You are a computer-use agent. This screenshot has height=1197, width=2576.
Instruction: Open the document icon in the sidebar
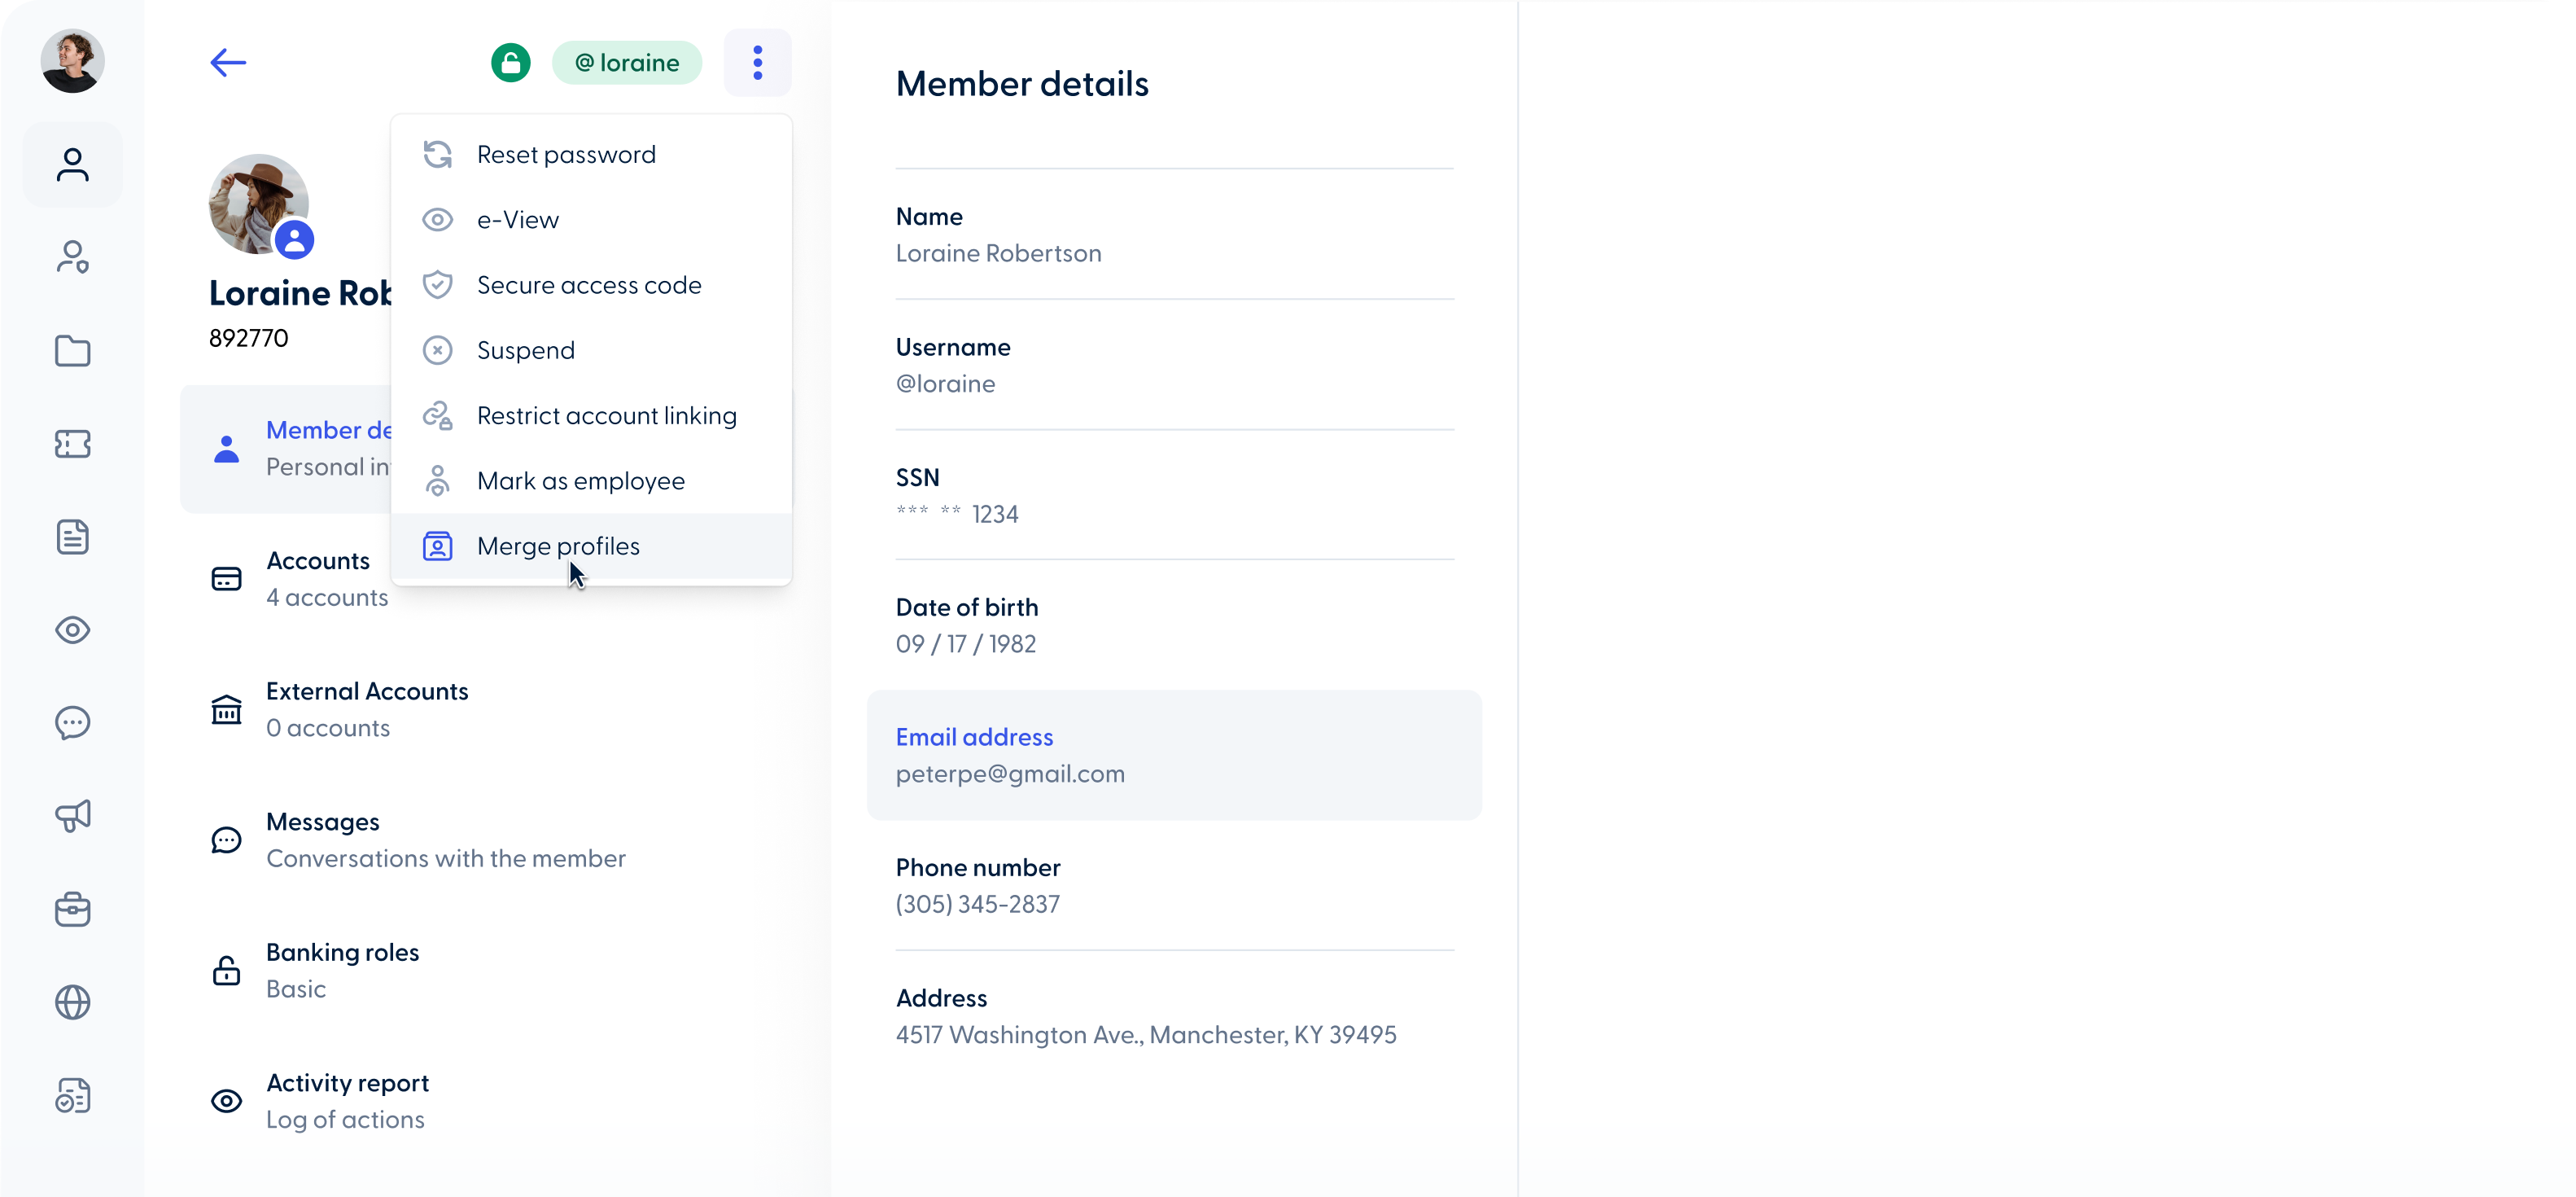click(72, 537)
